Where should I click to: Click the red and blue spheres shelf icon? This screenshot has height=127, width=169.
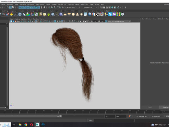[7, 14]
